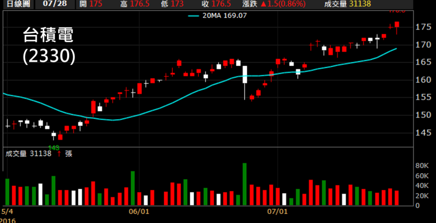The height and width of the screenshot is (223, 436).
Task: Click the 160 price axis label
Action: click(424, 80)
